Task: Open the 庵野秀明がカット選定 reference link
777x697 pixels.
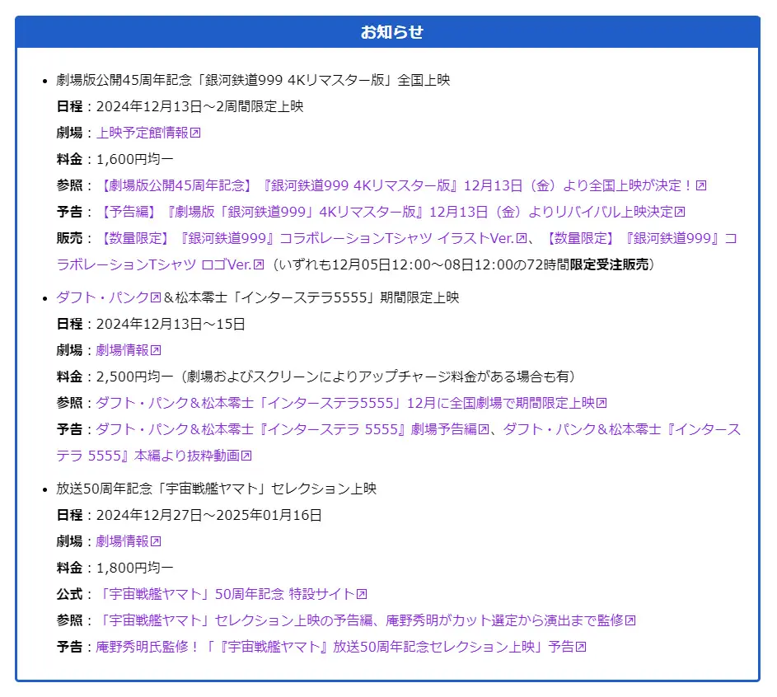Action: coord(366,620)
